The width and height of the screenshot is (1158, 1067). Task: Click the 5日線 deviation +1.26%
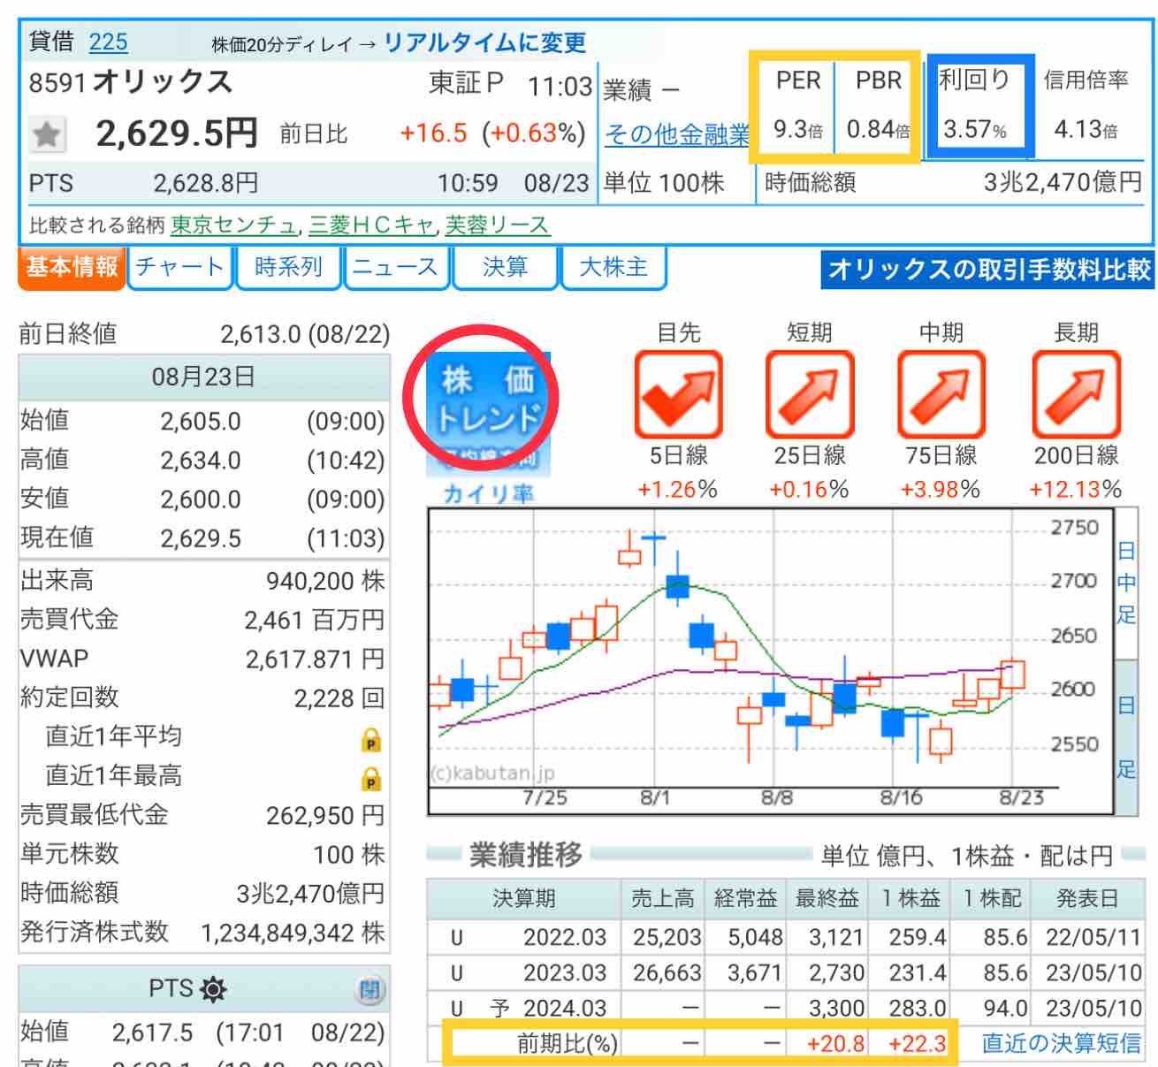[x=678, y=490]
